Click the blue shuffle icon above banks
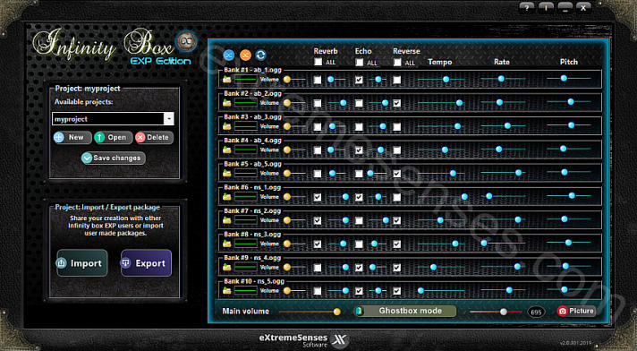The height and width of the screenshot is (351, 637). coord(229,55)
